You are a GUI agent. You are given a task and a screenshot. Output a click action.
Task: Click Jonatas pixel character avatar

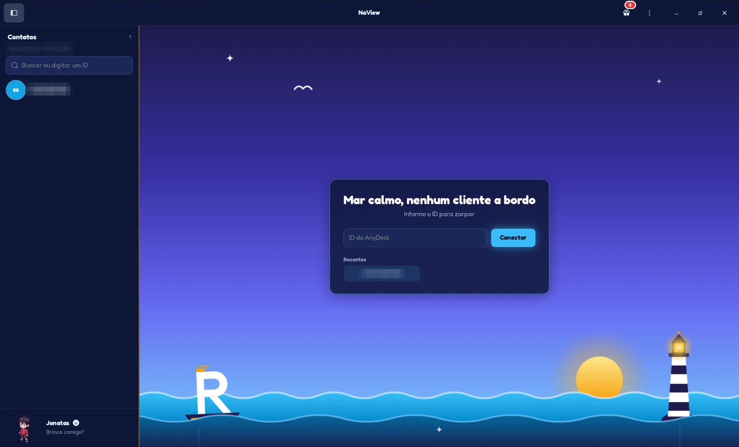click(x=24, y=428)
